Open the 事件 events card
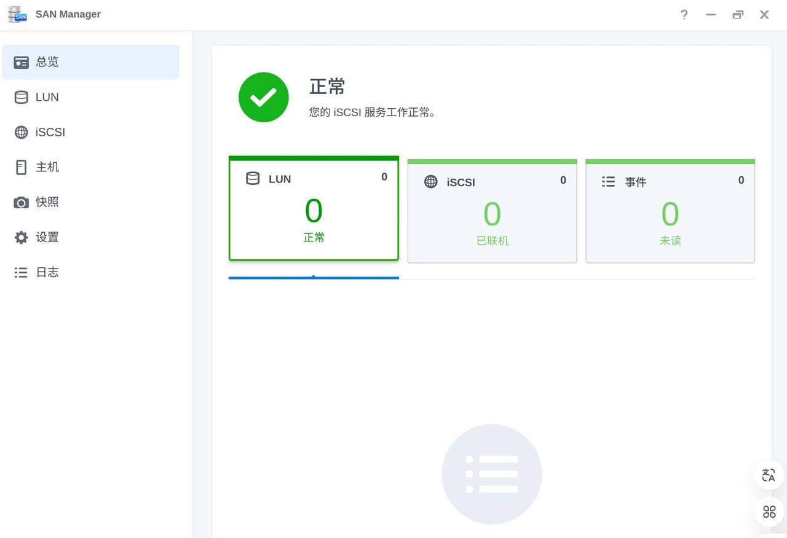Viewport: 787px width, 538px height. pyautogui.click(x=670, y=211)
